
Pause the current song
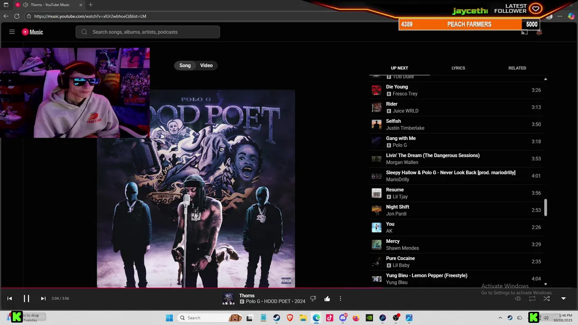click(26, 298)
